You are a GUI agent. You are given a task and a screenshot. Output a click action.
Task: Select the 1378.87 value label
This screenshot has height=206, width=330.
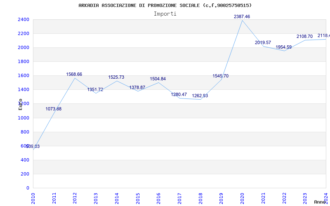[x=137, y=88]
